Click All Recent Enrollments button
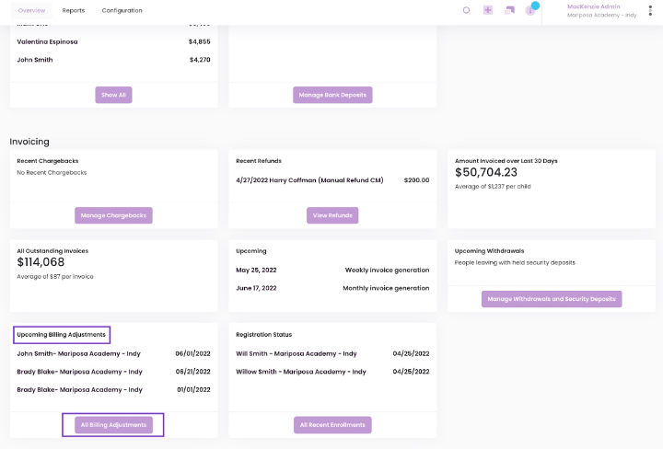Viewport: 663px width, 449px height. tap(332, 425)
